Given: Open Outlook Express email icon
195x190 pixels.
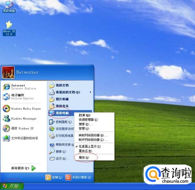Looking at the screenshot, I should (6, 96).
